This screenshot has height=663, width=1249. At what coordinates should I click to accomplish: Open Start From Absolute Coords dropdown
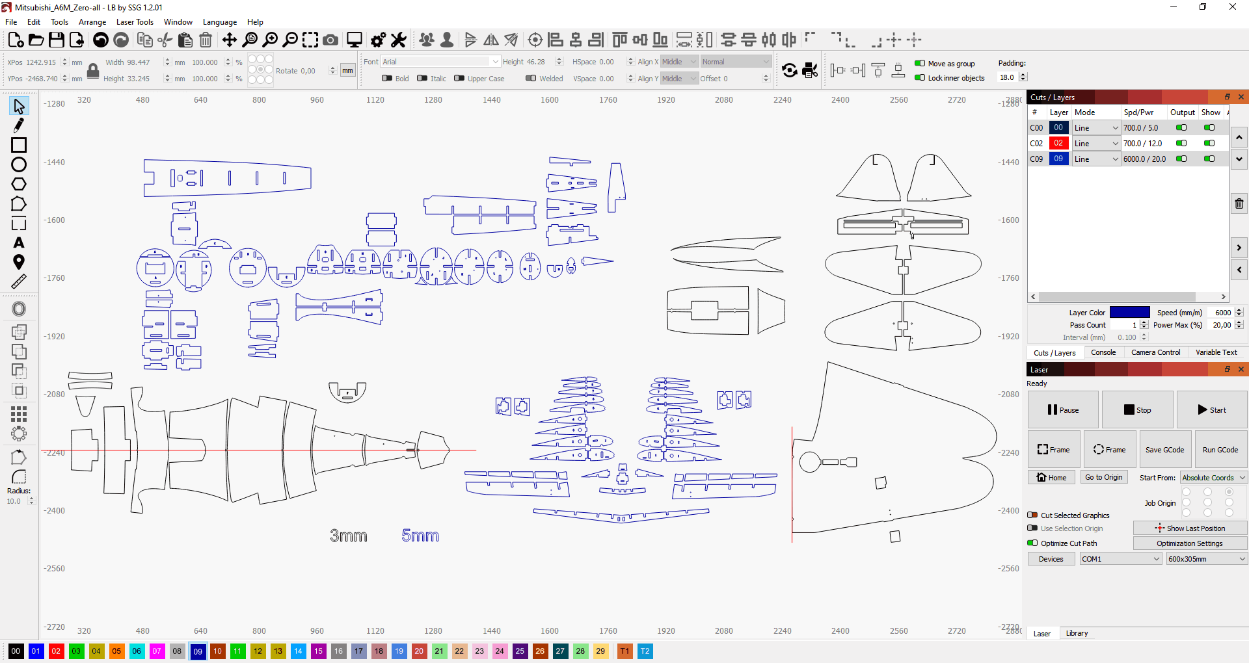point(1214,478)
